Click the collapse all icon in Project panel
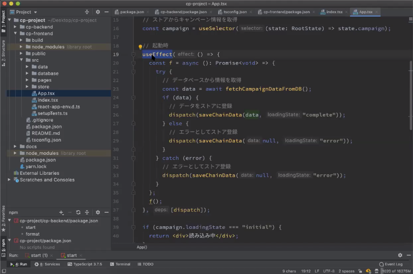Image resolution: width=413 pixels, height=274 pixels. (87, 12)
